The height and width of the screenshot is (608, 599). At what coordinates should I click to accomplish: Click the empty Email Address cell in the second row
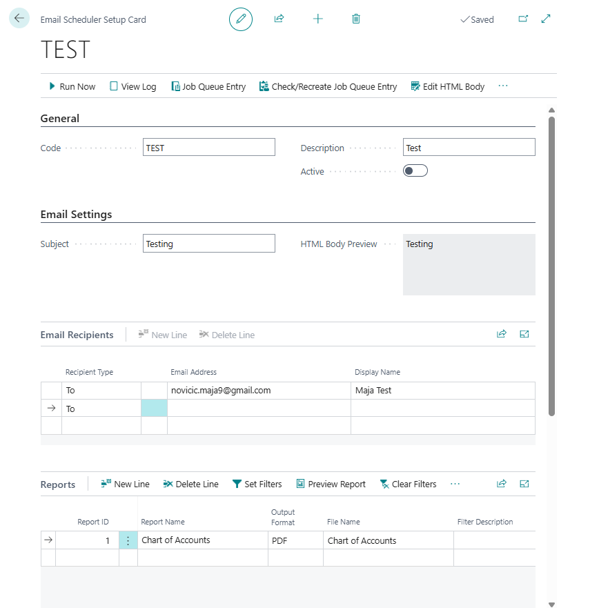coord(259,409)
